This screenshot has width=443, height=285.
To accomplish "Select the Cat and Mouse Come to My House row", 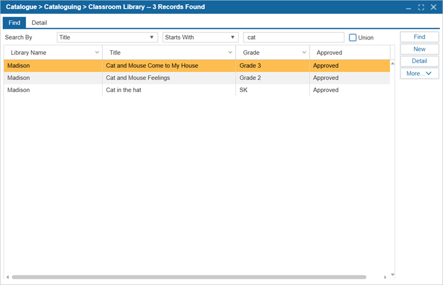I will point(197,65).
